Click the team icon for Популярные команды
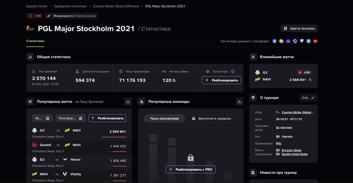This screenshot has height=183, width=353. 142,102
